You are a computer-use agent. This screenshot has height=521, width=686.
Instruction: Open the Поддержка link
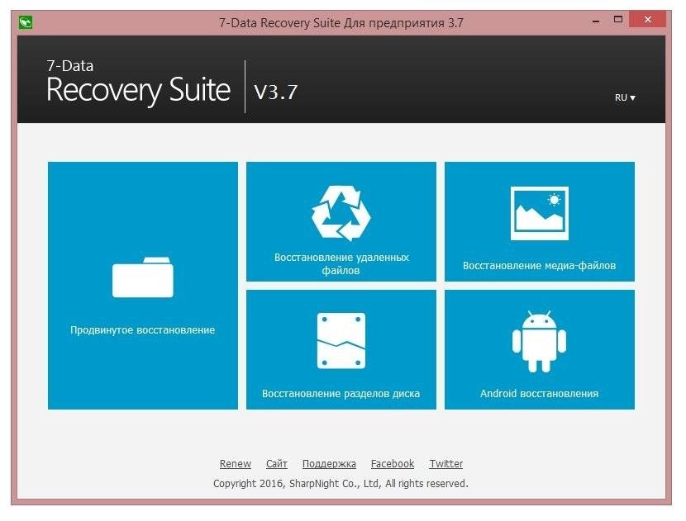329,464
